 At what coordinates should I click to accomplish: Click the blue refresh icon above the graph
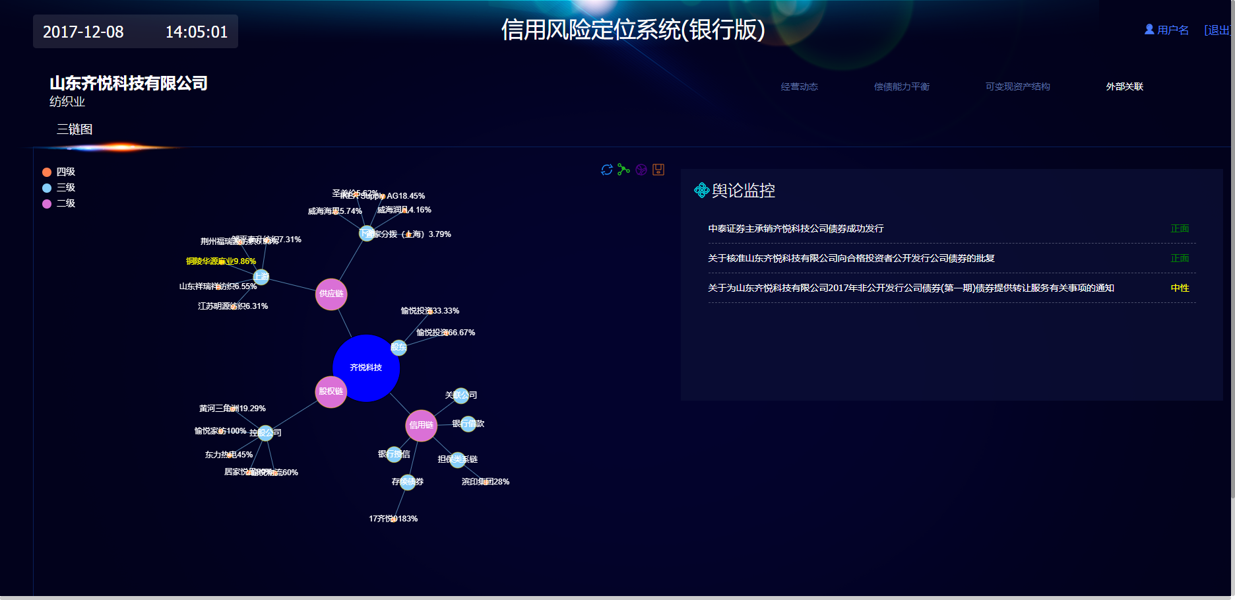[607, 170]
